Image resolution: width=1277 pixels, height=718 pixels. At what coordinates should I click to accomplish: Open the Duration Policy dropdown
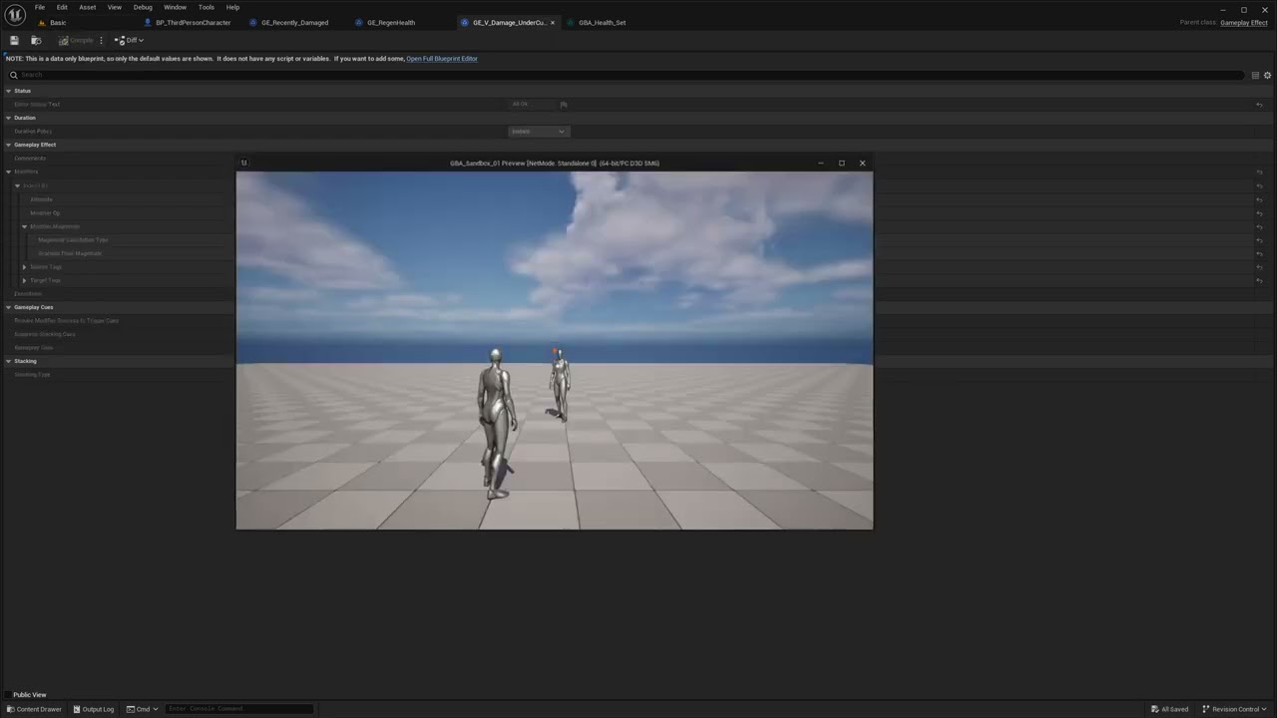click(539, 131)
